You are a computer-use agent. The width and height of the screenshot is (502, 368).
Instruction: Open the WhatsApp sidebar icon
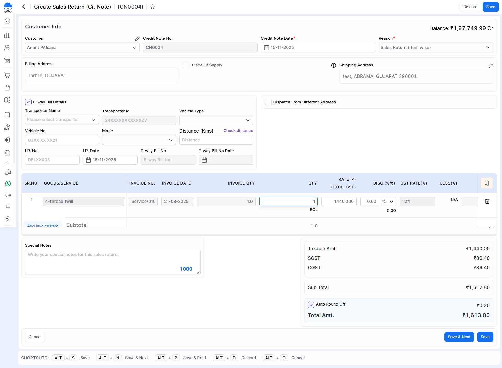tap(8, 184)
